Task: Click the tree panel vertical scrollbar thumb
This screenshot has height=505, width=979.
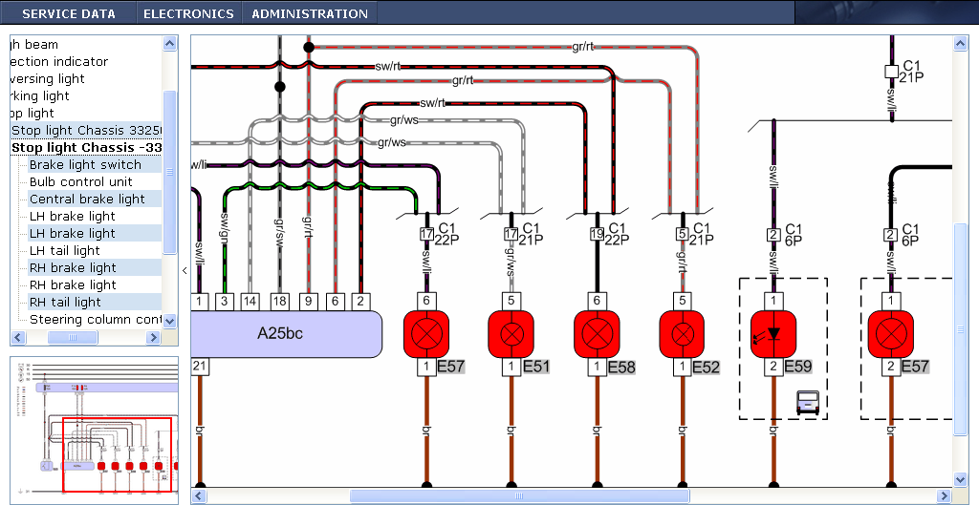Action: [170, 172]
